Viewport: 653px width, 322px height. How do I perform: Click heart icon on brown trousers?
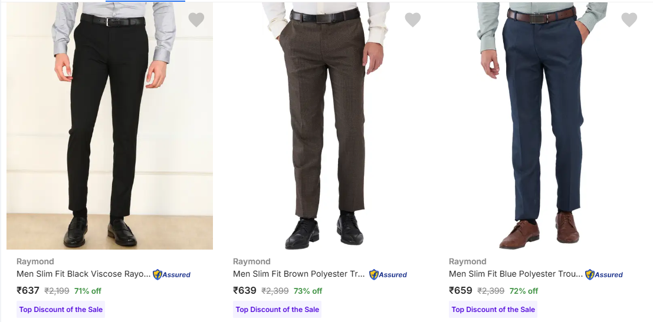413,20
